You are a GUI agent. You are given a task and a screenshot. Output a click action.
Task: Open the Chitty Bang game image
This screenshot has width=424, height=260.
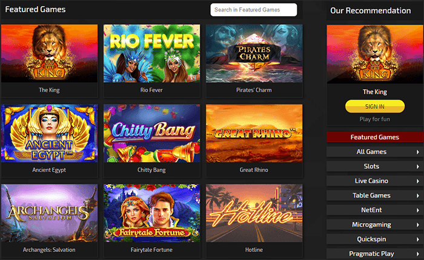[x=151, y=134]
